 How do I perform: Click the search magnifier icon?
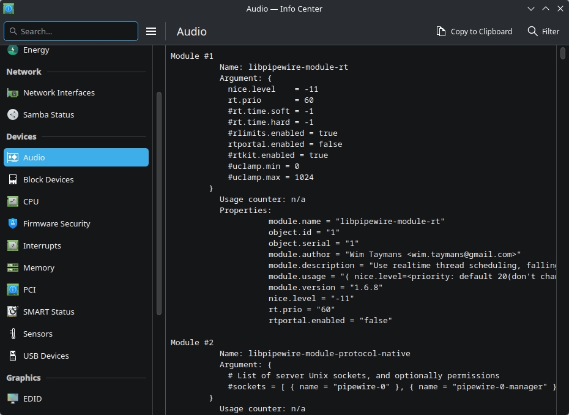(x=13, y=31)
